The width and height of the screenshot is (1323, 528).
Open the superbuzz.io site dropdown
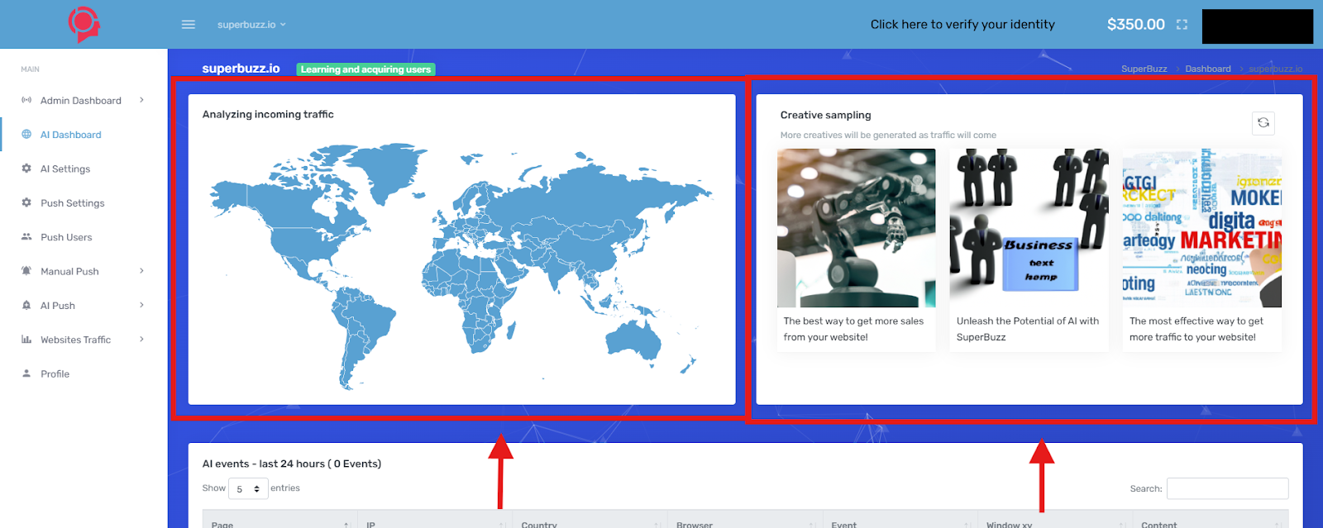(x=251, y=25)
